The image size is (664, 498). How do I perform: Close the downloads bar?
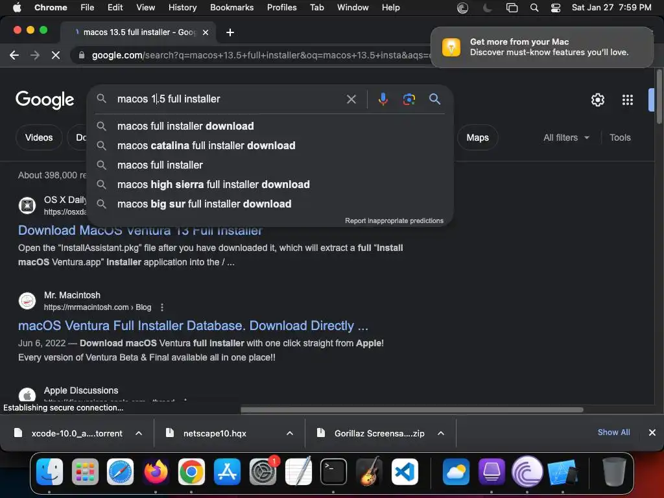click(x=652, y=433)
